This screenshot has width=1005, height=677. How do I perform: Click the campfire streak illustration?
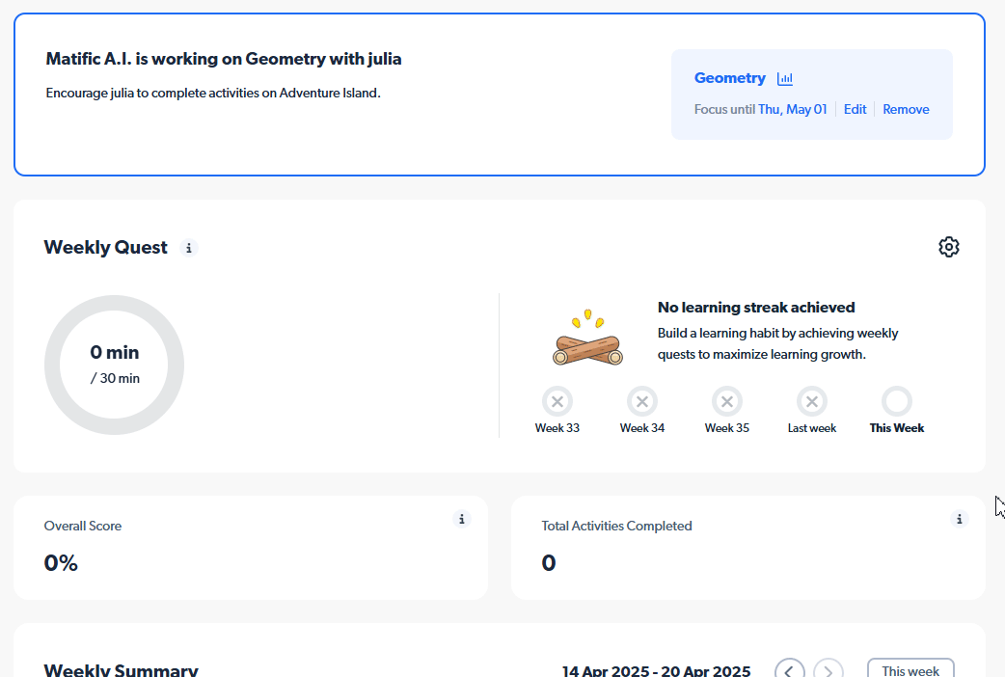(x=587, y=338)
